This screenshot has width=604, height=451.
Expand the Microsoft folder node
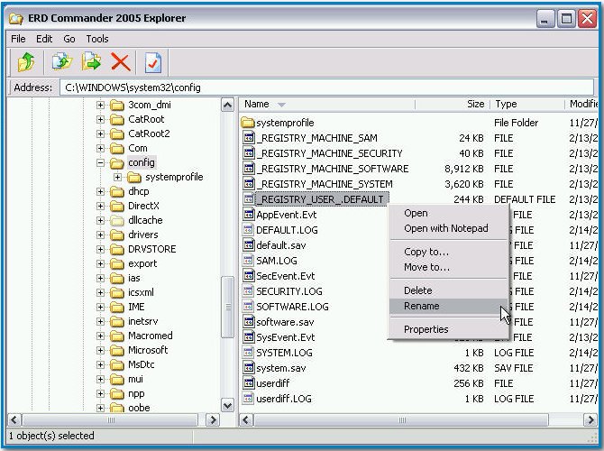click(101, 350)
